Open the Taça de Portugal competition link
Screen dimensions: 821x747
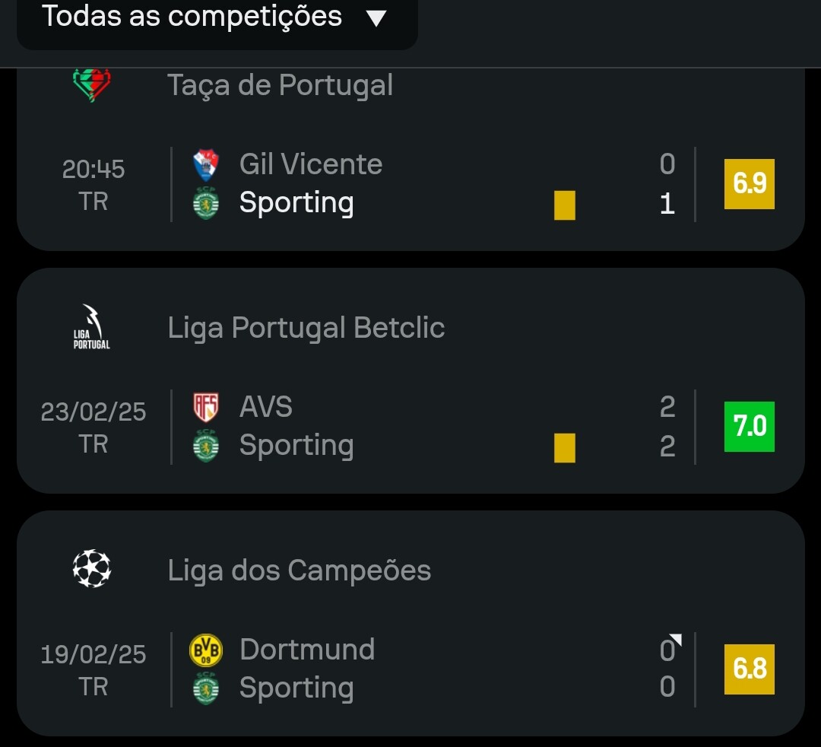[x=280, y=85]
